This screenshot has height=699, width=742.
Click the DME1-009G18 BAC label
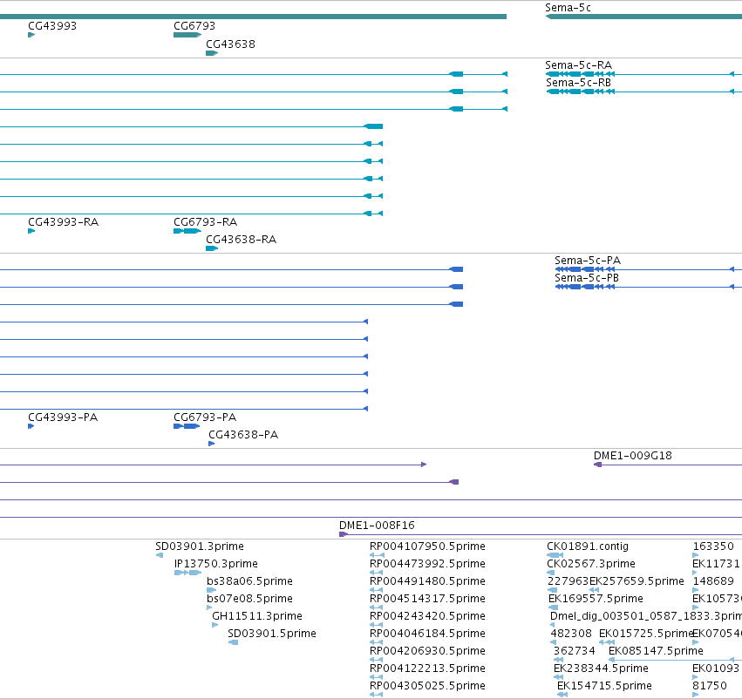click(633, 456)
